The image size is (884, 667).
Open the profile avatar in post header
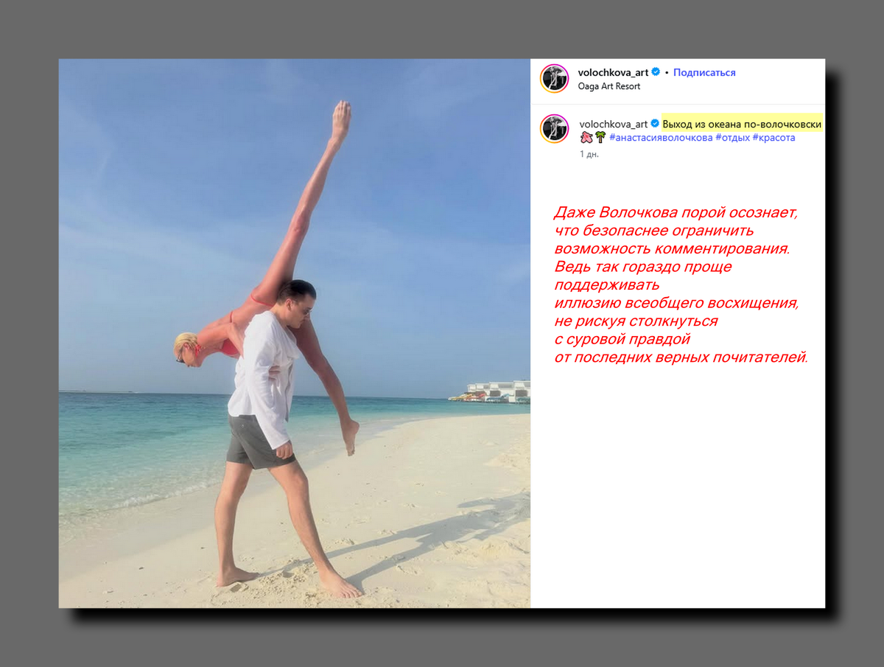[x=555, y=79]
